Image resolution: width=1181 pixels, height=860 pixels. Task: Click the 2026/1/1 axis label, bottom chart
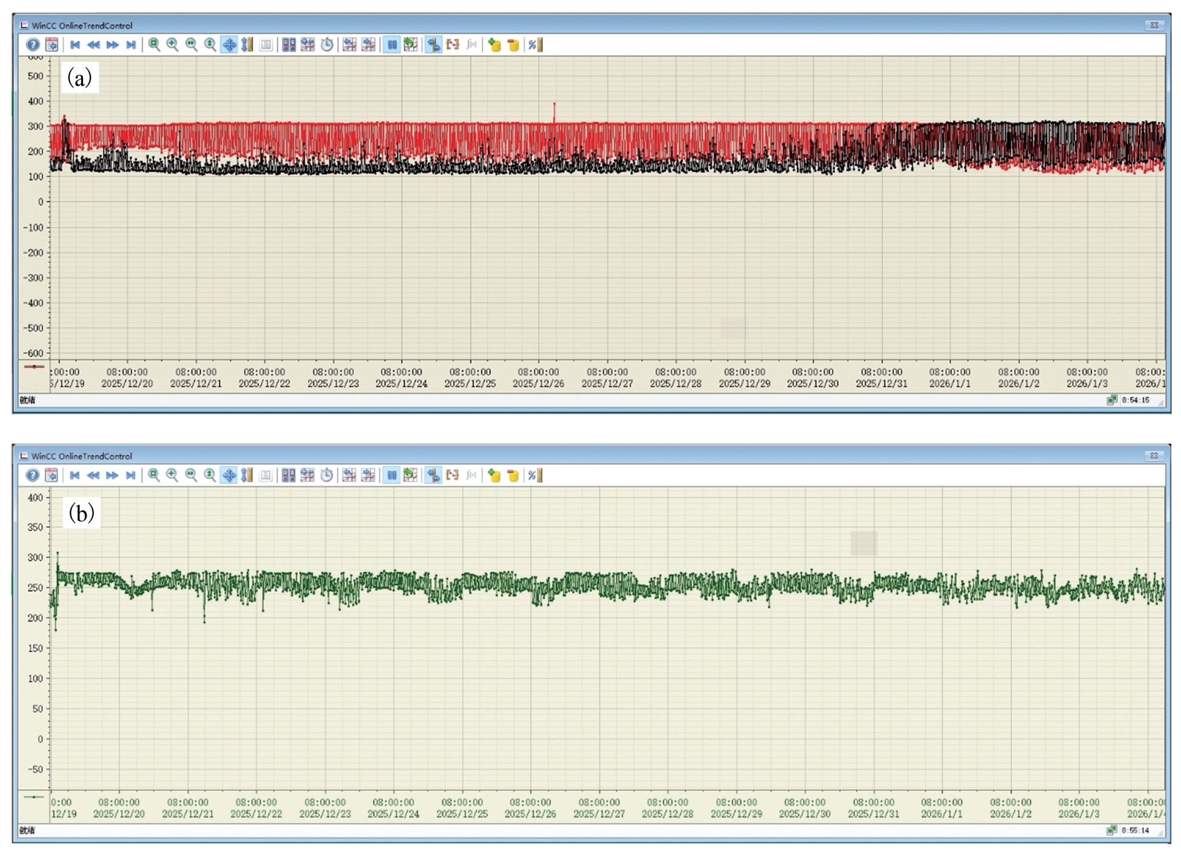tap(942, 814)
